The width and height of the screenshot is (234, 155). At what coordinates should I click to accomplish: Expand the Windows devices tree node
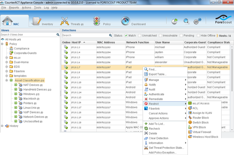coord(15,94)
